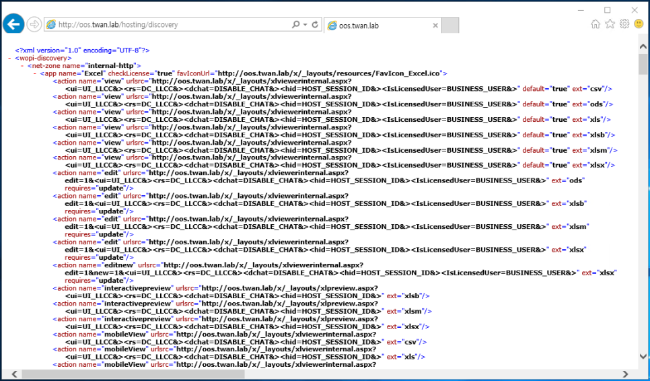Open the address bar search dropdown arrow
The width and height of the screenshot is (650, 381).
305,25
